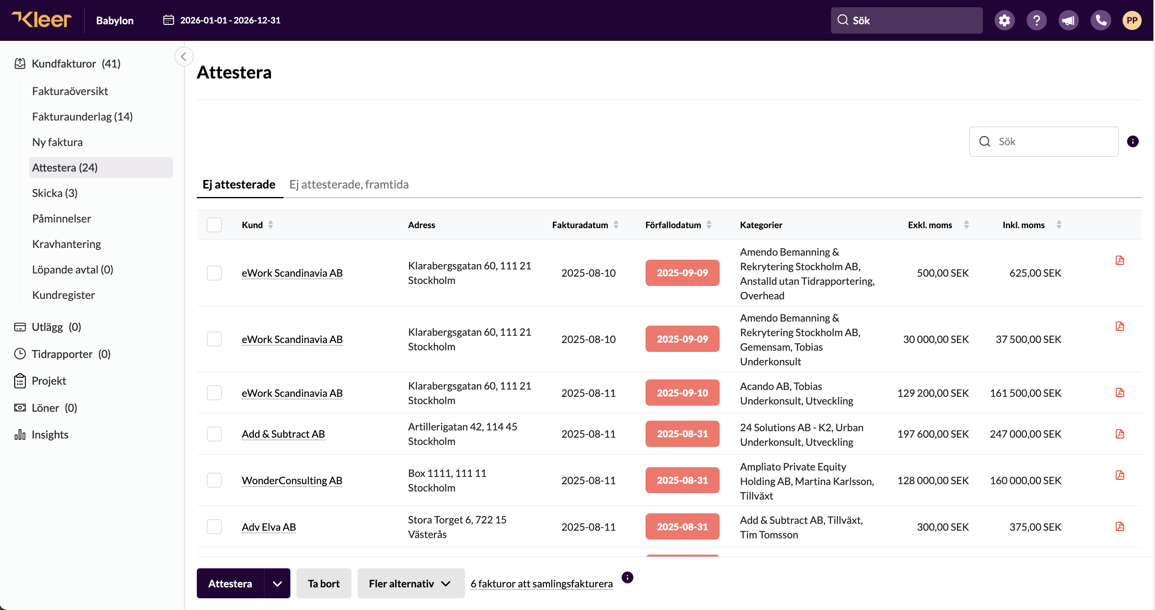Sort table by Fakturadatum column
Screen dimensions: 1155x610
(x=616, y=225)
